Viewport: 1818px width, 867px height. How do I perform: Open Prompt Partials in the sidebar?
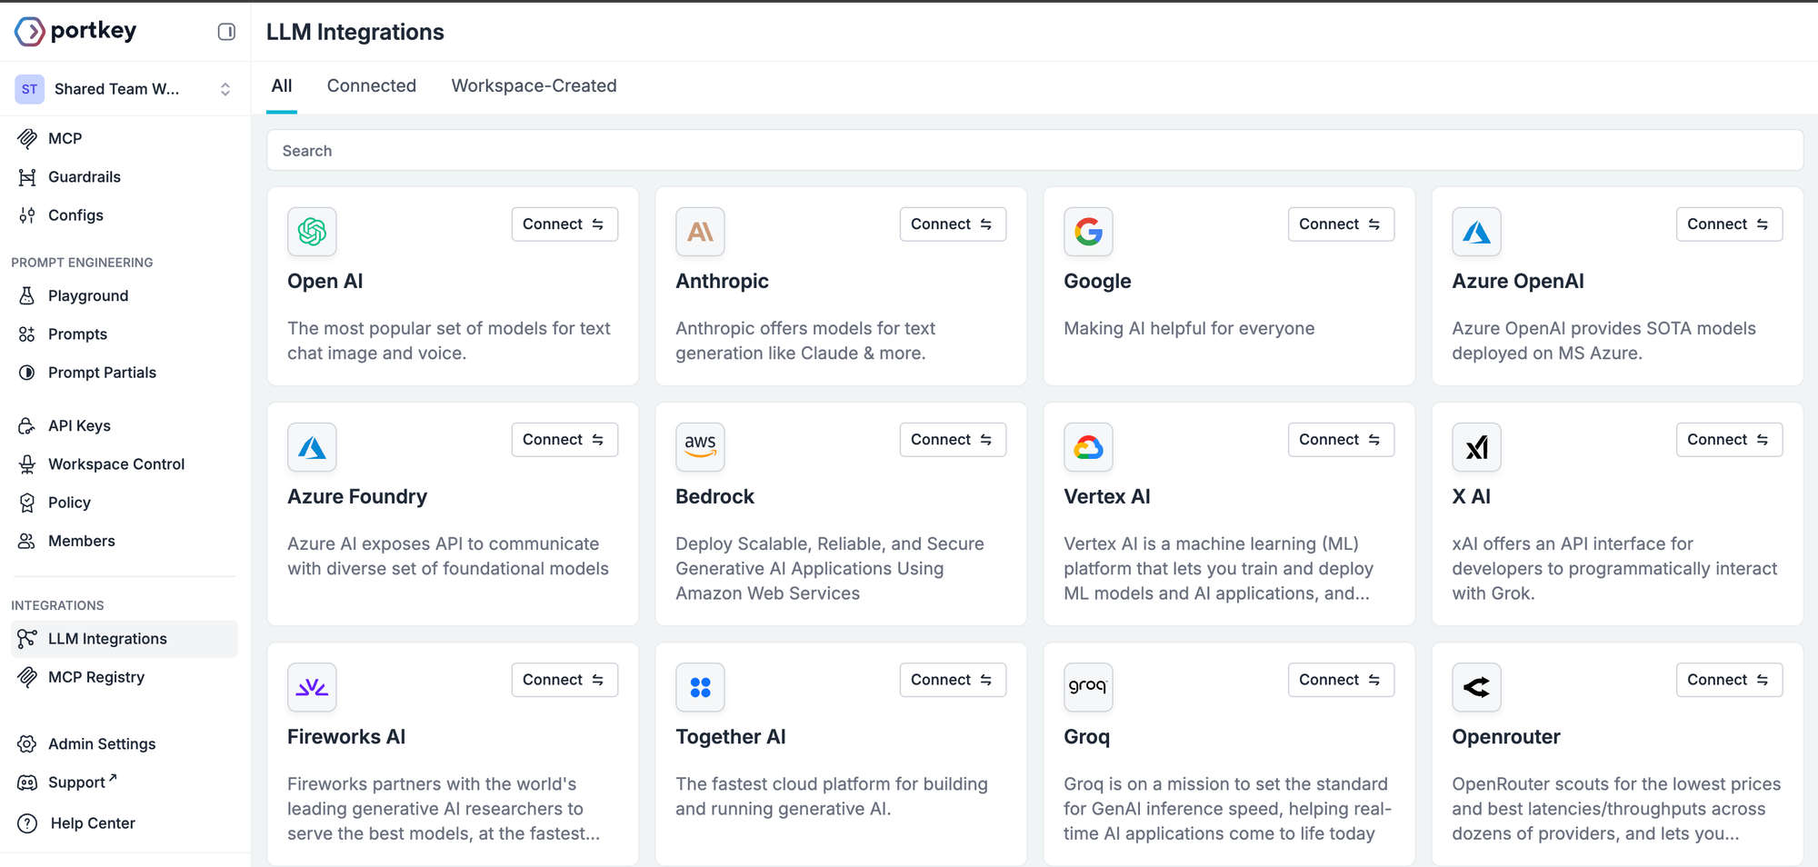click(102, 373)
